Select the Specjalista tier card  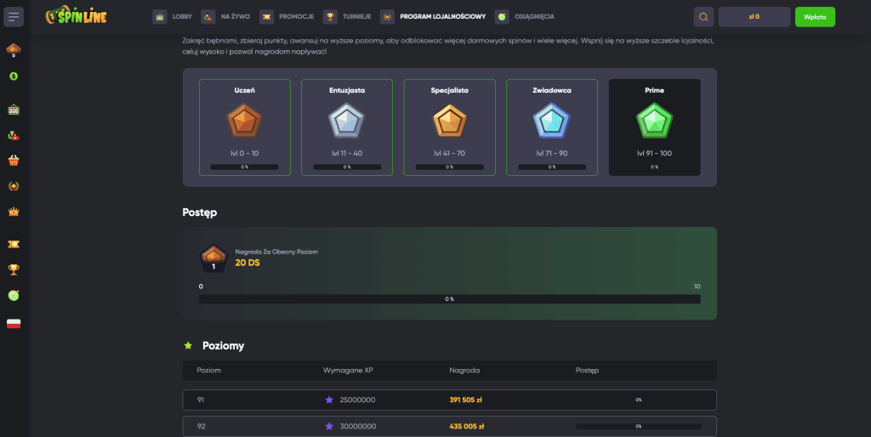[449, 128]
